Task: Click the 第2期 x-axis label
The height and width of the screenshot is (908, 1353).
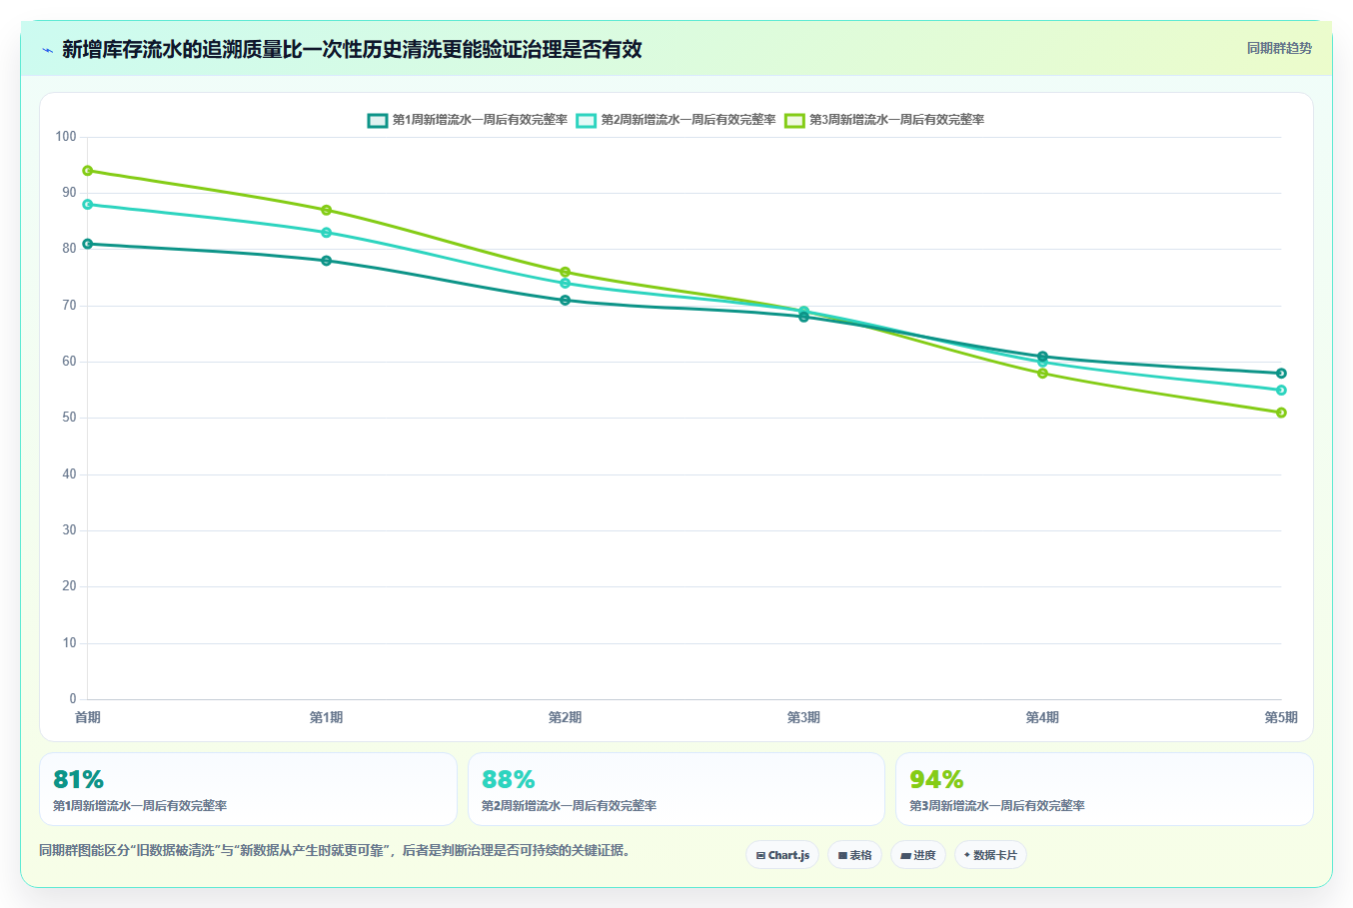Action: (566, 717)
